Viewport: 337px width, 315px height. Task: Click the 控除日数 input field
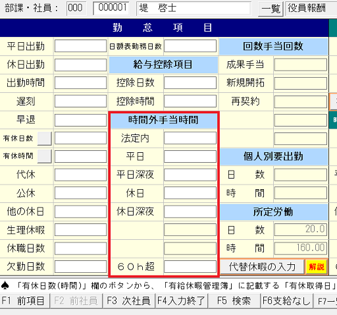[190, 83]
